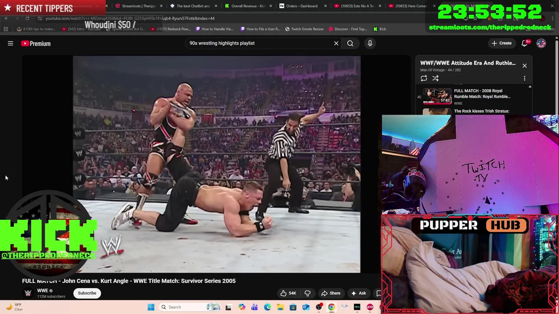
Task: Open the How to File a User R... bookmark
Action: pos(260,29)
